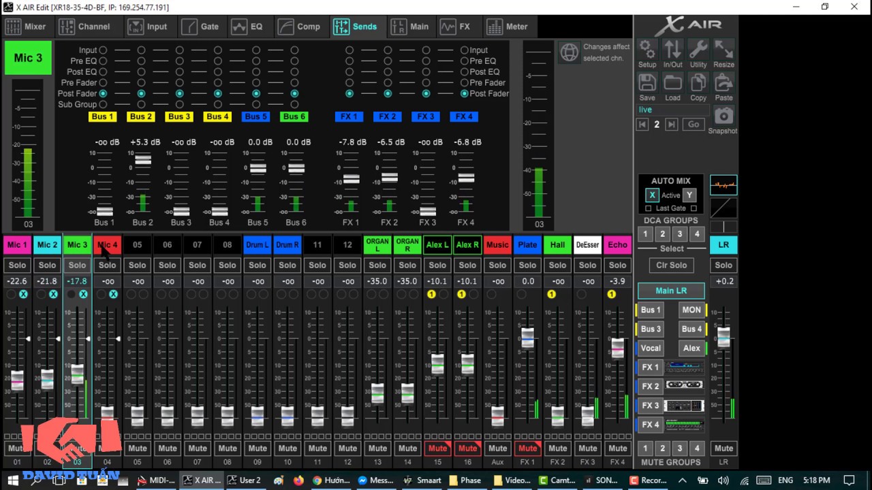Select the Drum L channel label
Screen dimensions: 872x490
point(258,245)
